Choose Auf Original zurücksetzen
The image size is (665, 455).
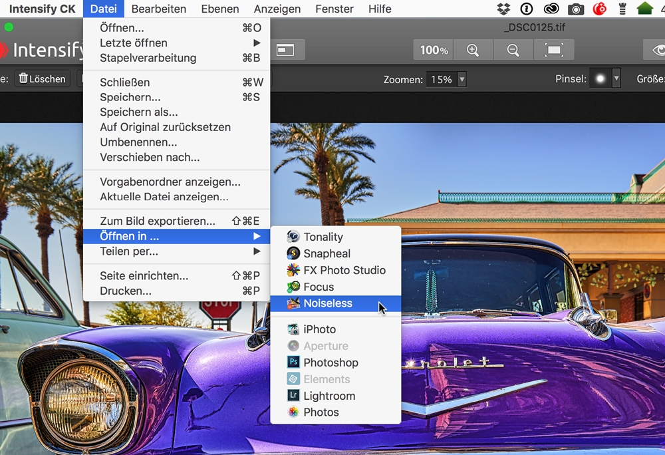point(176,127)
